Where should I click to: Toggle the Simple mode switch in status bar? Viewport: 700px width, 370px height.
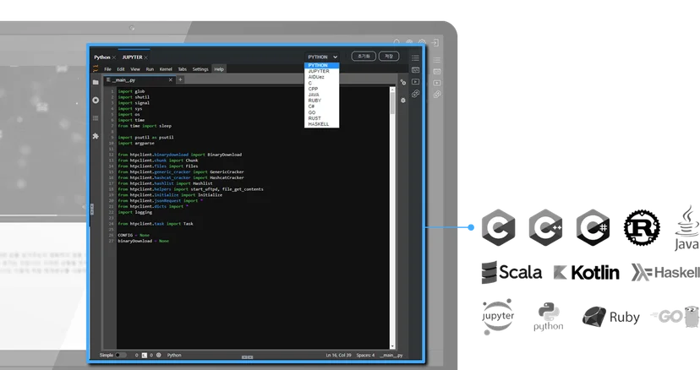[121, 356]
